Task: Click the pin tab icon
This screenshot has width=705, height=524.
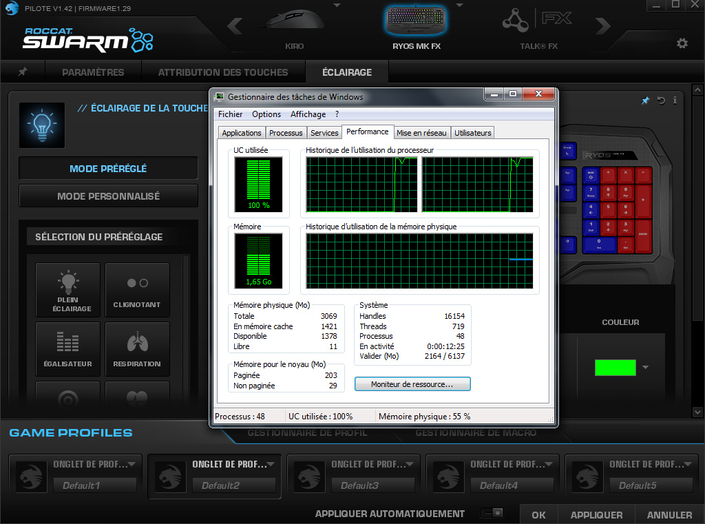Action: pos(23,72)
